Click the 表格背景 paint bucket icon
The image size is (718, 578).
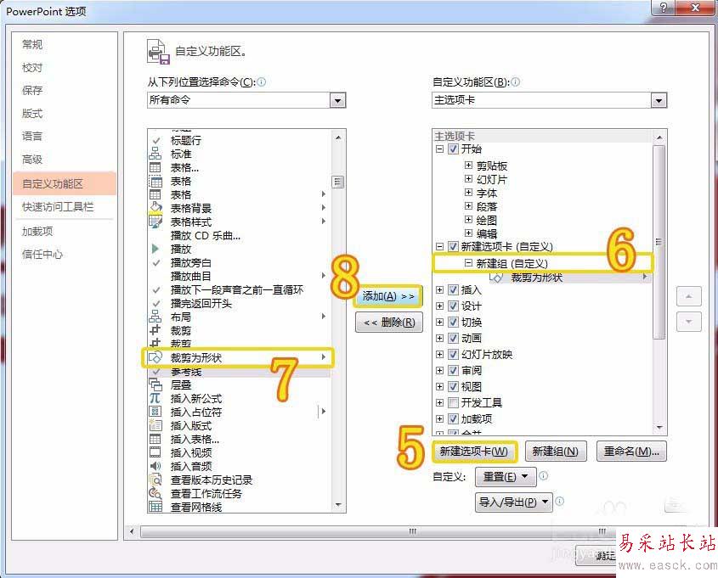pos(155,208)
